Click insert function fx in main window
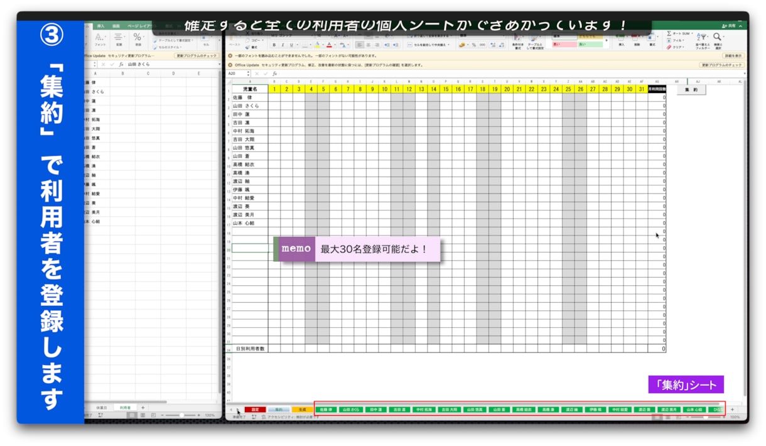The image size is (766, 446). pyautogui.click(x=274, y=73)
